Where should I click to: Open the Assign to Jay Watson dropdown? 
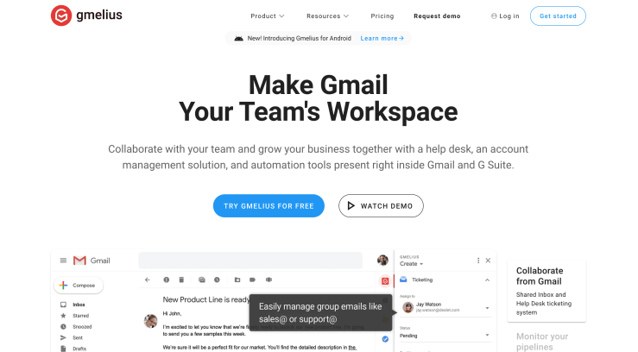(445, 308)
